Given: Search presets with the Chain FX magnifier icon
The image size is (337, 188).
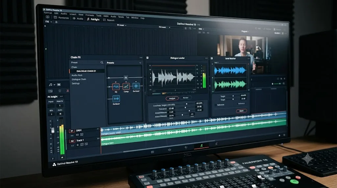Looking at the screenshot, I should tap(102, 62).
